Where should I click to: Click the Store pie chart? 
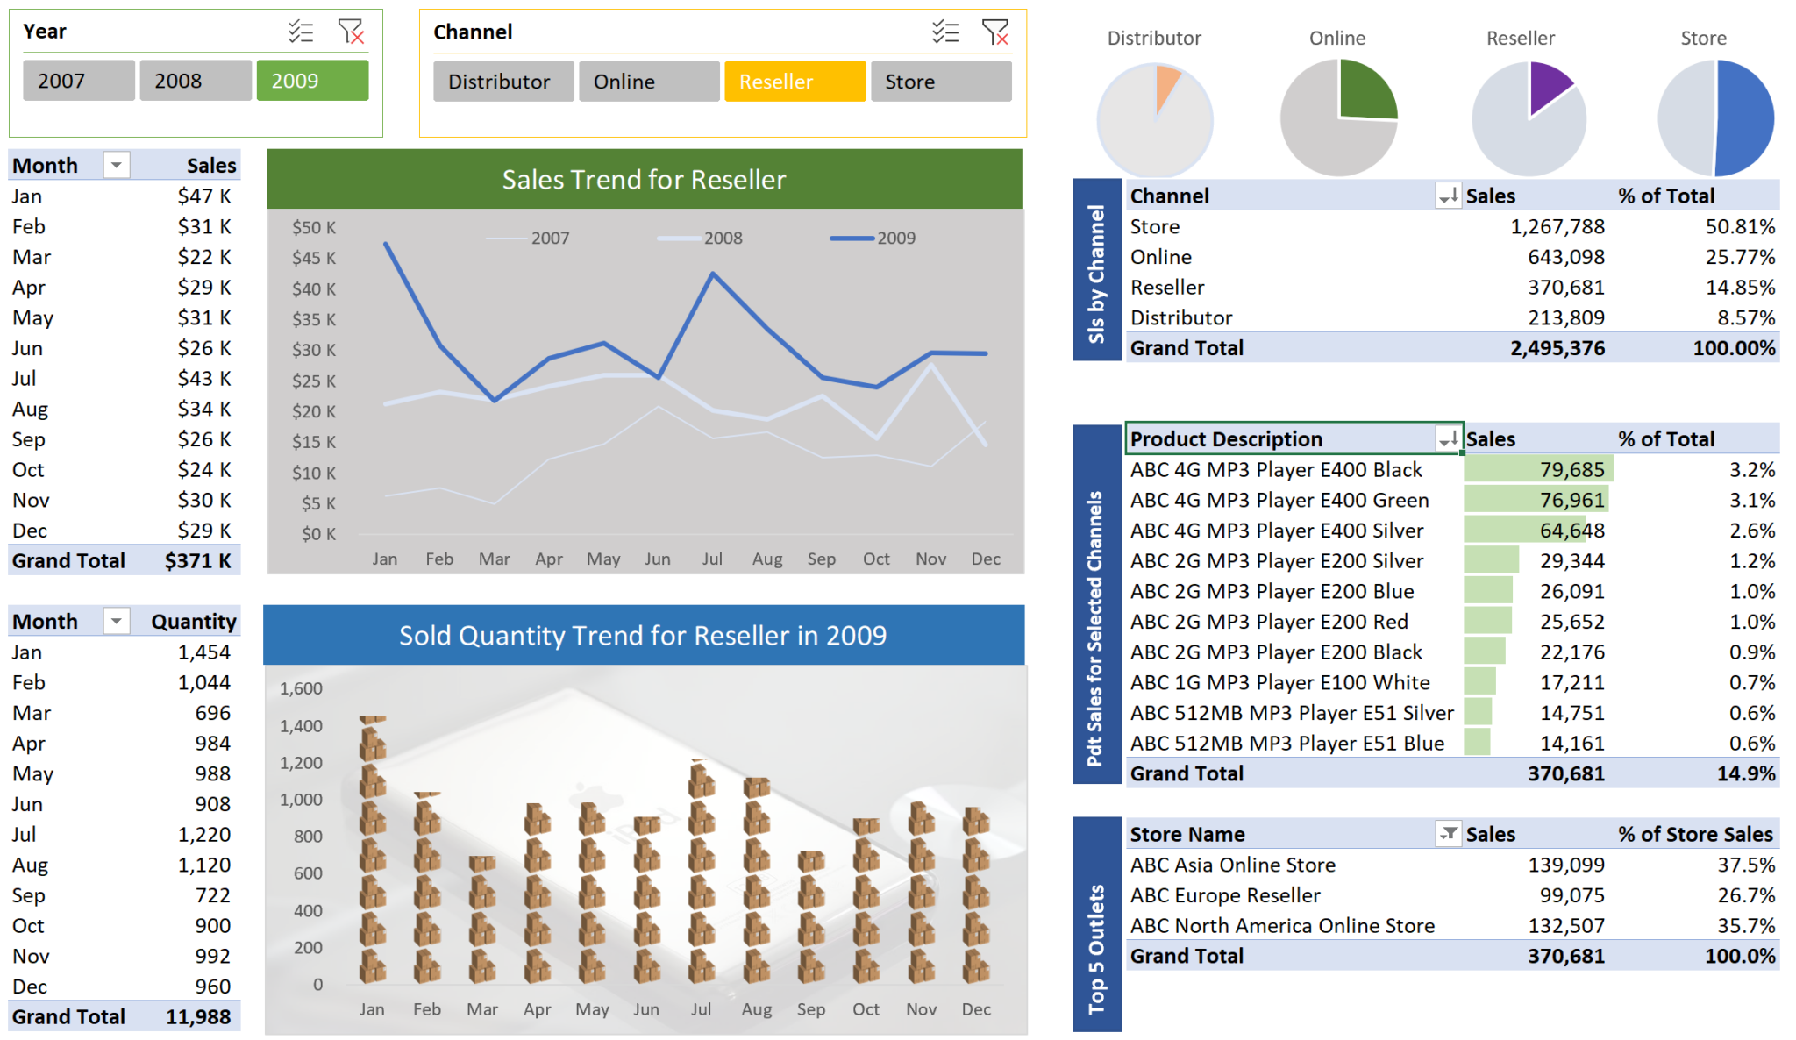point(1714,118)
